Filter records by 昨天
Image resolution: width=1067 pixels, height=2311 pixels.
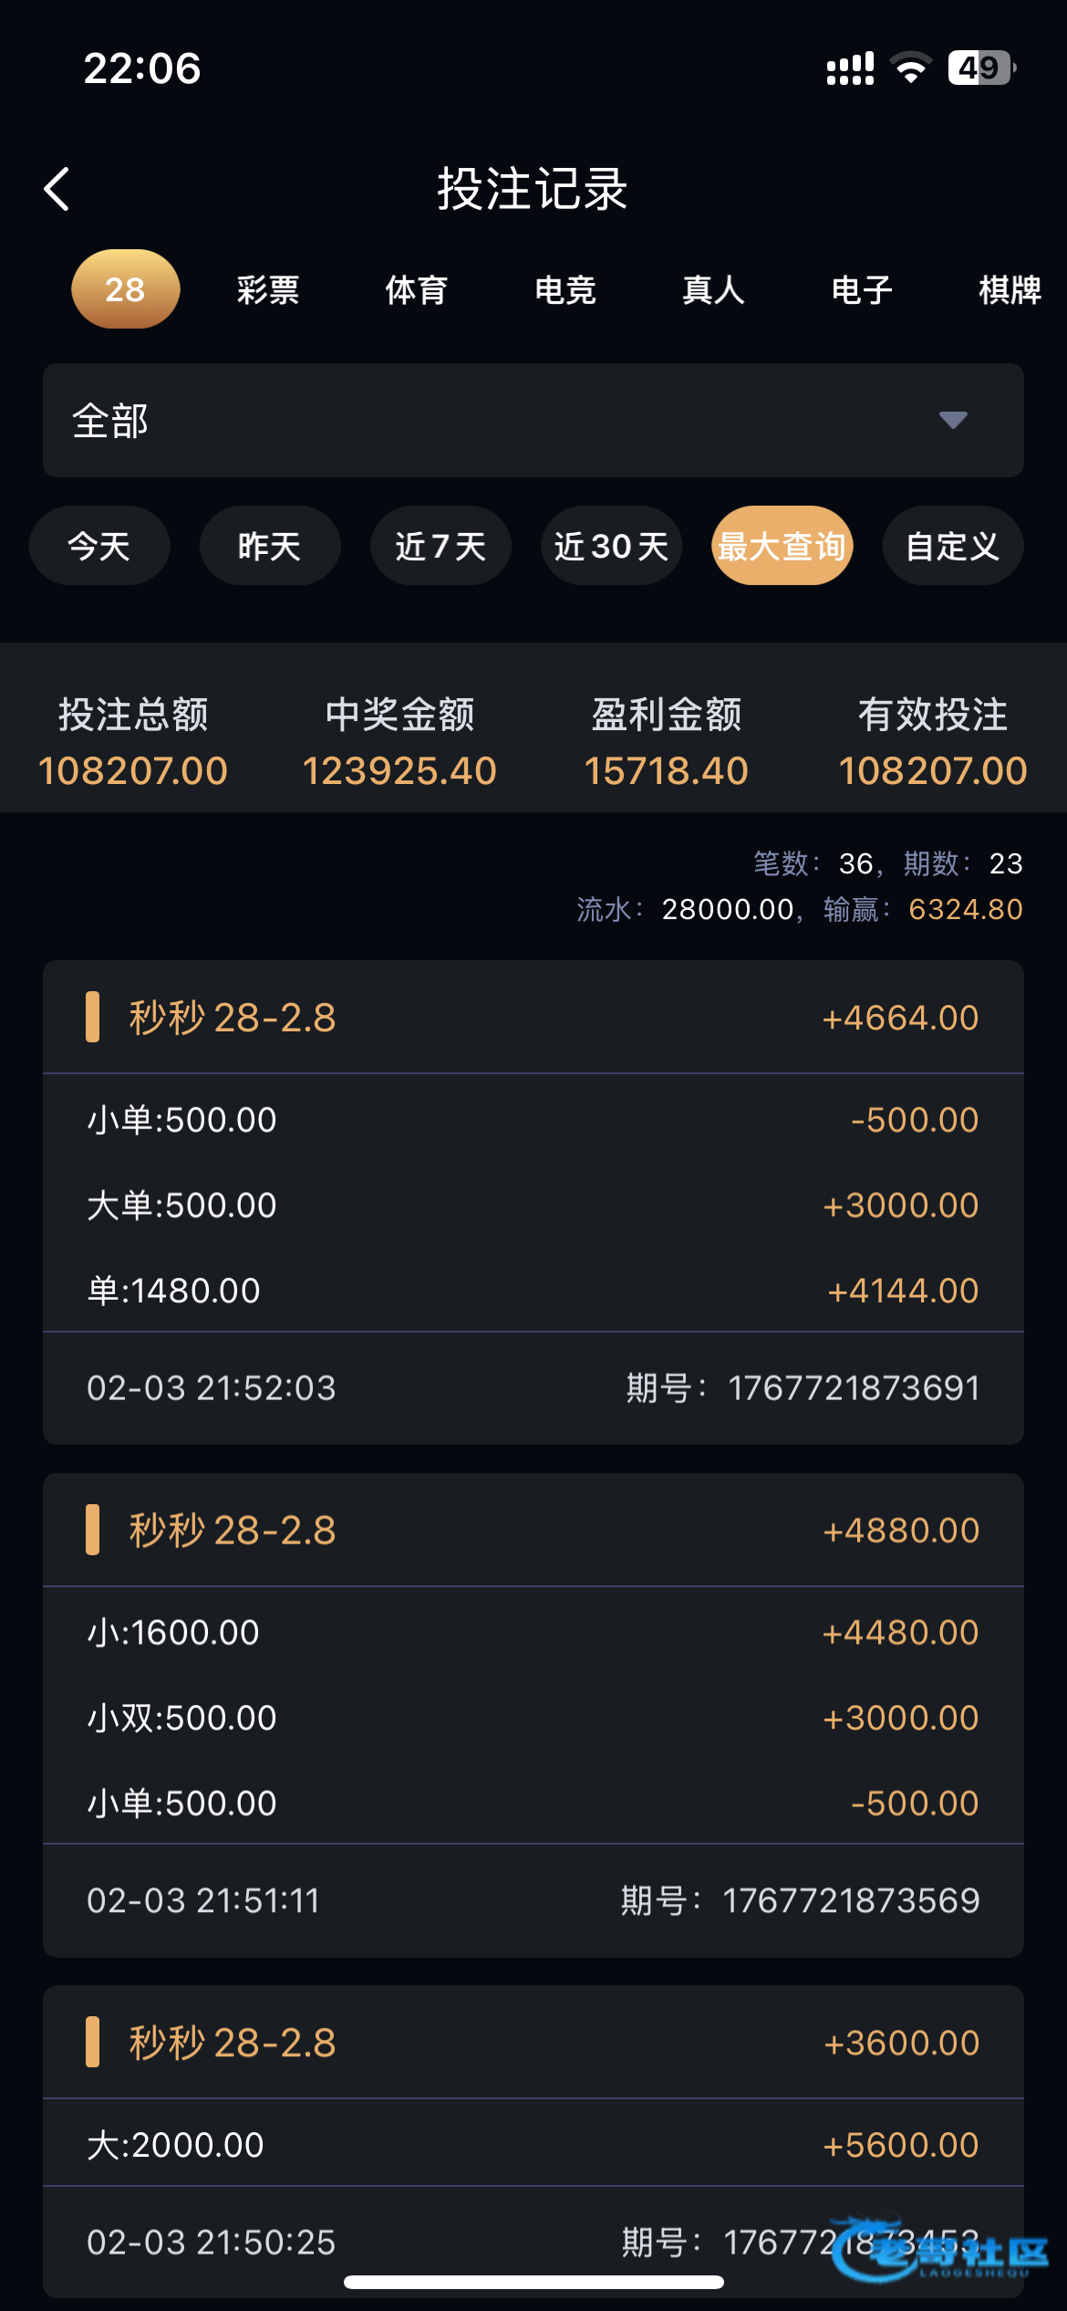point(270,546)
